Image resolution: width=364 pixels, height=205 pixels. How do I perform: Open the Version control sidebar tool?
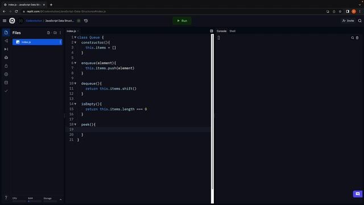point(6,41)
